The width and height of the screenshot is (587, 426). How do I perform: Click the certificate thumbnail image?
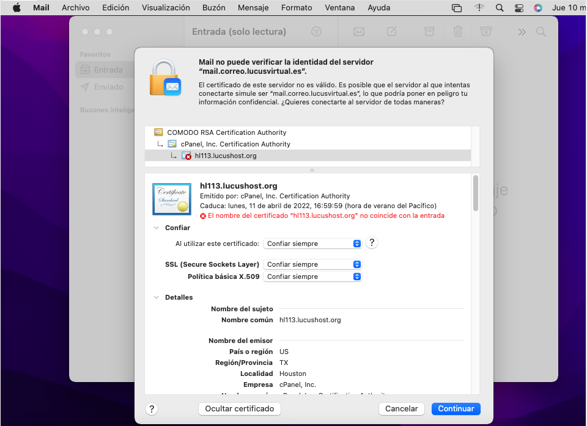(172, 199)
